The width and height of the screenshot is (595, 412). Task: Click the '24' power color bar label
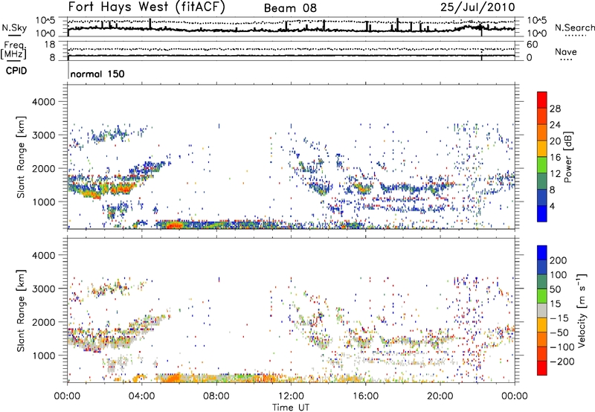(555, 125)
